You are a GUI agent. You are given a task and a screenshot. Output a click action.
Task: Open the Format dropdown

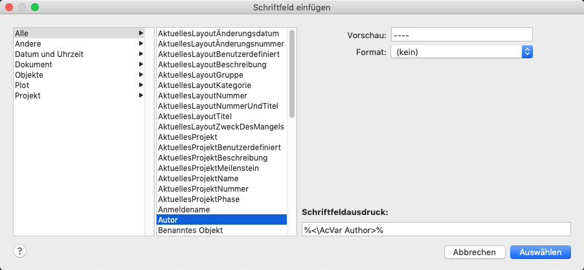coord(461,52)
